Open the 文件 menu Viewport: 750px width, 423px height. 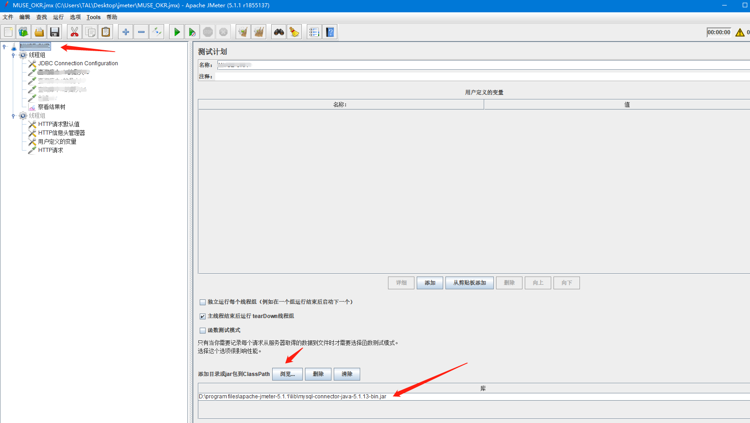click(8, 17)
